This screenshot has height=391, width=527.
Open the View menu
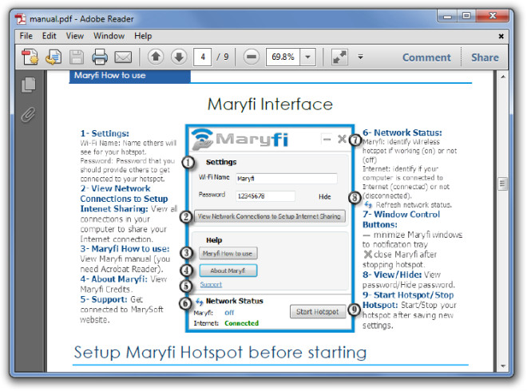coord(74,36)
